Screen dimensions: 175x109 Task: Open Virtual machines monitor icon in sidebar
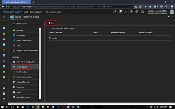click(x=4, y=66)
